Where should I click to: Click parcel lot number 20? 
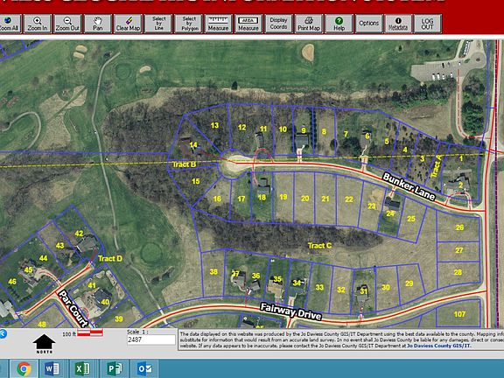click(x=305, y=199)
